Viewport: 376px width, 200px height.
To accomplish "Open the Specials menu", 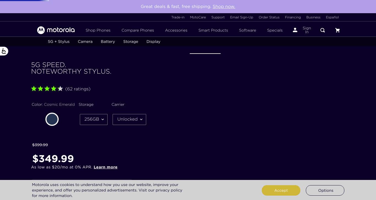I will tap(275, 30).
